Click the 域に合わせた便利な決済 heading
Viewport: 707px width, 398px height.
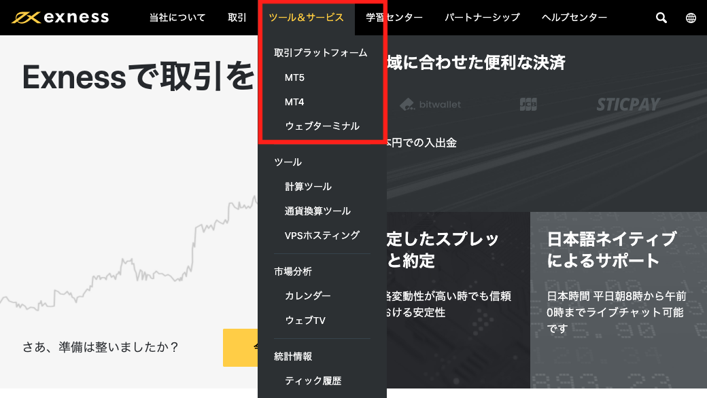476,62
